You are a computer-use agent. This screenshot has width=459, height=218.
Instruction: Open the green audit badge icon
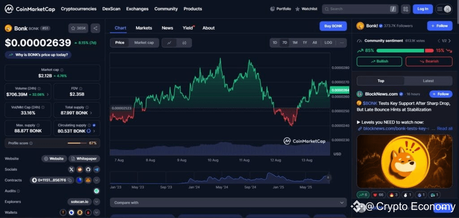(96, 191)
